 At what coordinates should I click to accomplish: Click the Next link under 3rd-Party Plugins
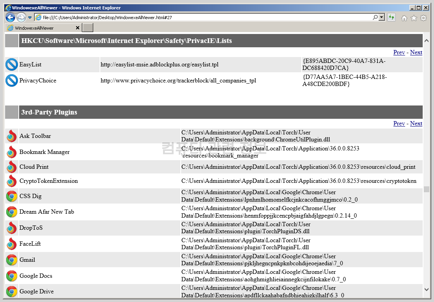pyautogui.click(x=416, y=123)
